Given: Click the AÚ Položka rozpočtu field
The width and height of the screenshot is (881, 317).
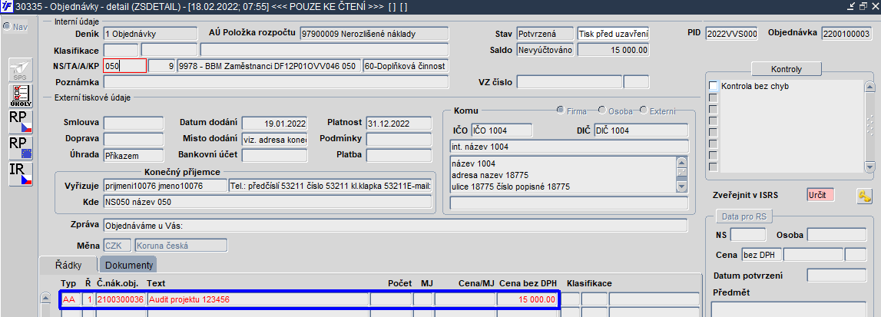Looking at the screenshot, I should point(374,35).
